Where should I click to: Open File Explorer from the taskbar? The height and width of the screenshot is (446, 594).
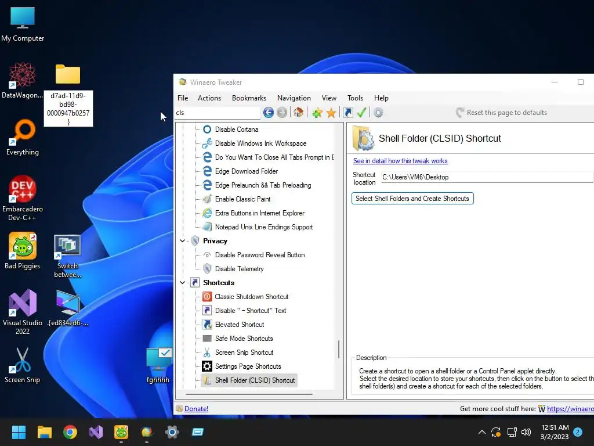pos(44,432)
